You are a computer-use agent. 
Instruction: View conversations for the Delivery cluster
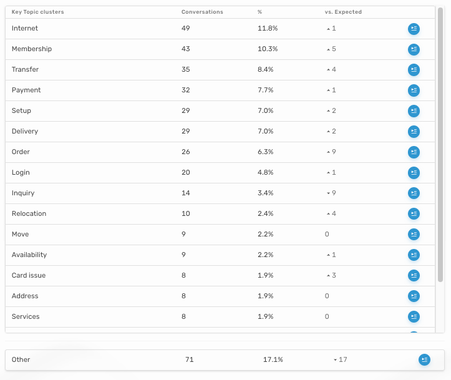[x=414, y=132]
